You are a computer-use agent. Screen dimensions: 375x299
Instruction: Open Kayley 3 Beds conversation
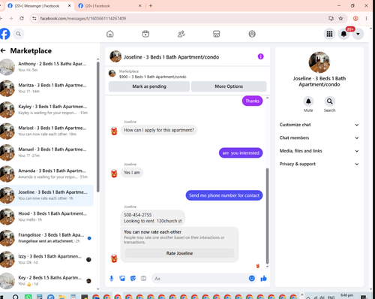coord(46,110)
